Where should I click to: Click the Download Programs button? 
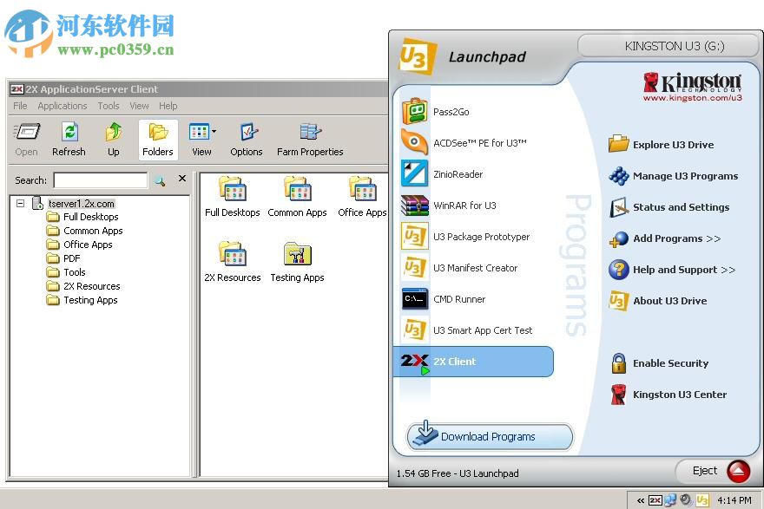coord(489,436)
